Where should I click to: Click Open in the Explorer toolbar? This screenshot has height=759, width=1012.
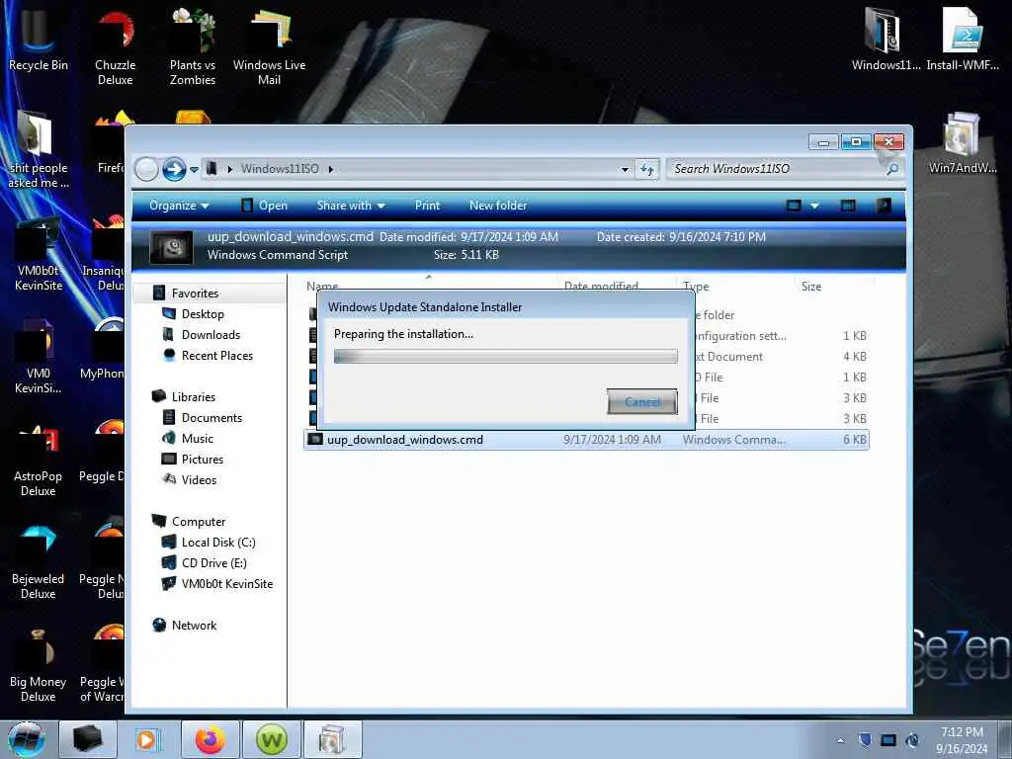coord(264,206)
